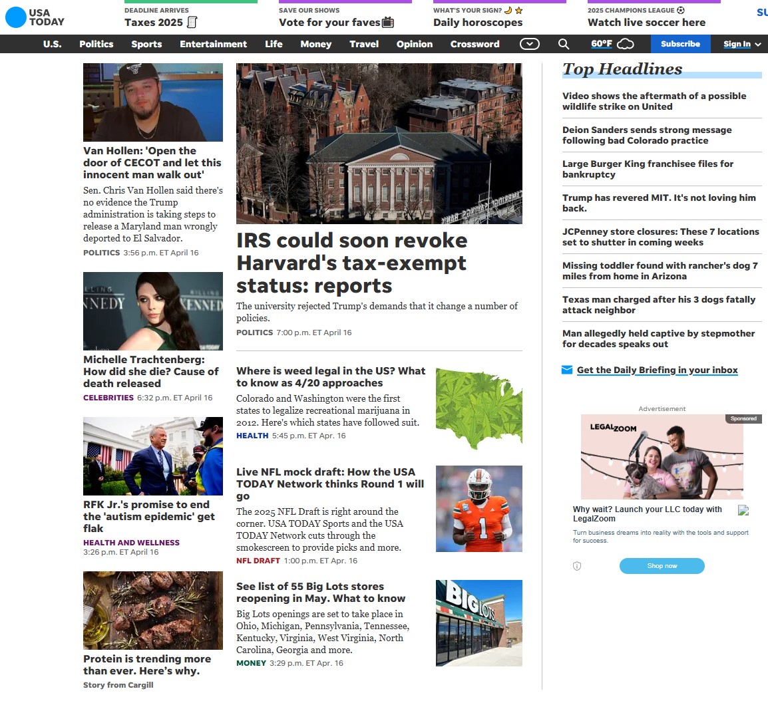
Task: Open the 60°F weather link
Action: point(602,44)
